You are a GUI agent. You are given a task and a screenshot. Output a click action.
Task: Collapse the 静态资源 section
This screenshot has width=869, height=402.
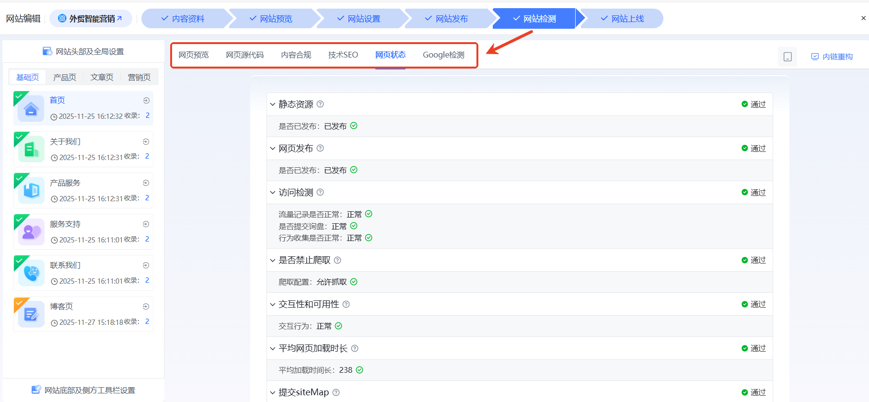point(273,104)
